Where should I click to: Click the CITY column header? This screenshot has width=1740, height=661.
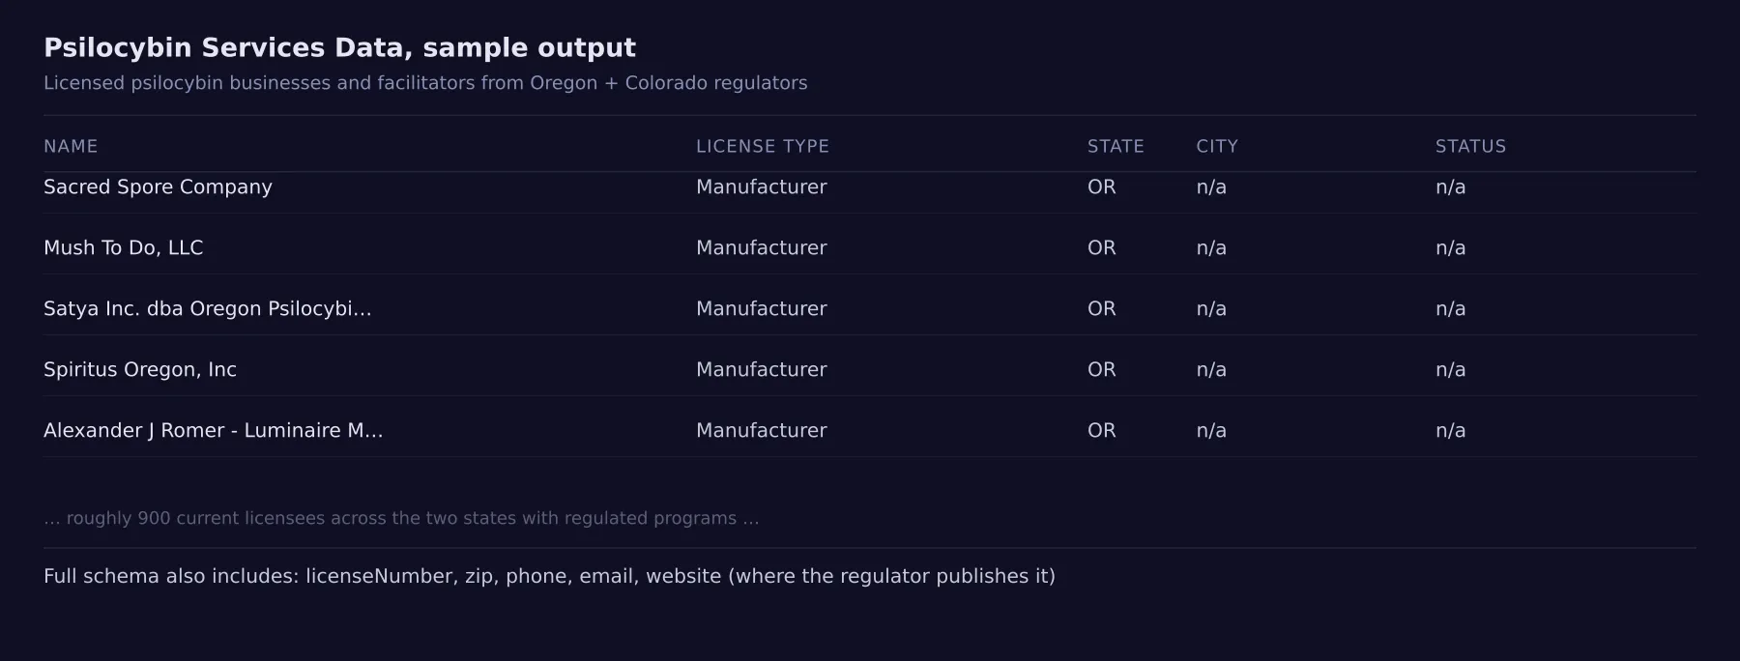(1217, 146)
